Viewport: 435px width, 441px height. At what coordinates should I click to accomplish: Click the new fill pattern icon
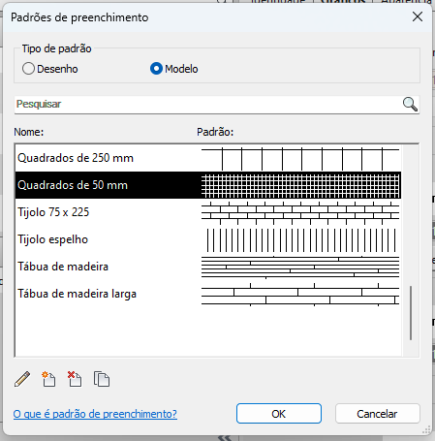coord(48,379)
